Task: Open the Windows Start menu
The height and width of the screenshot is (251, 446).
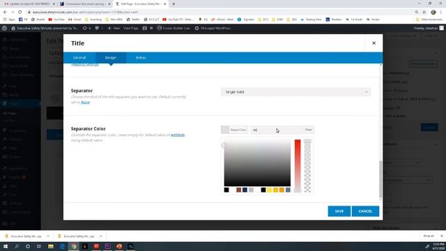Action: click(5, 246)
